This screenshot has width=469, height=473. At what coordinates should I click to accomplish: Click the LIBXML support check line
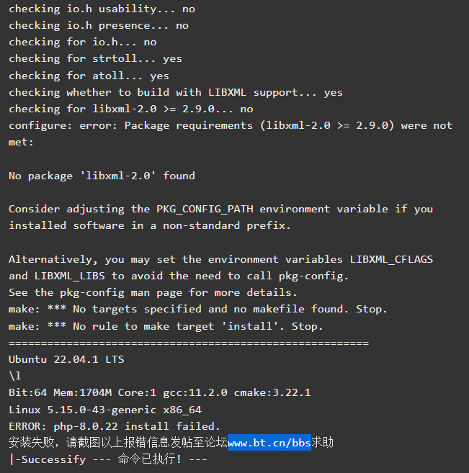176,92
